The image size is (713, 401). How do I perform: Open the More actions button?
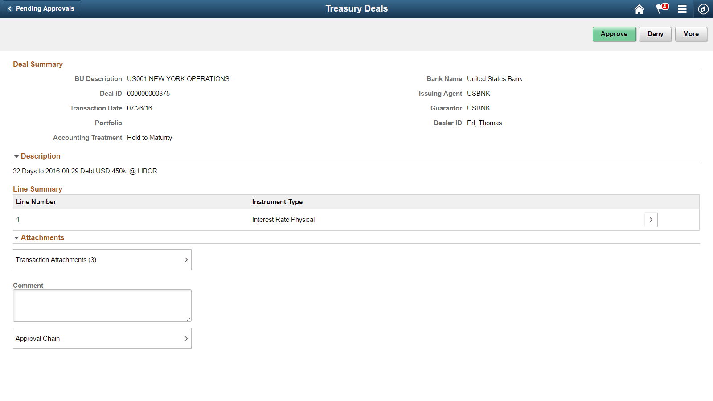pyautogui.click(x=691, y=34)
